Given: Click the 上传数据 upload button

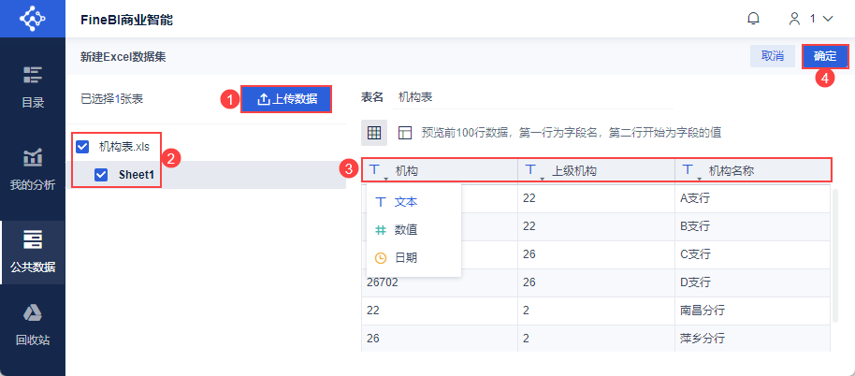Looking at the screenshot, I should 286,99.
